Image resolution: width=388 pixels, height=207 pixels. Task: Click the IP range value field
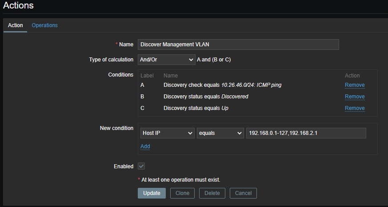(x=306, y=133)
